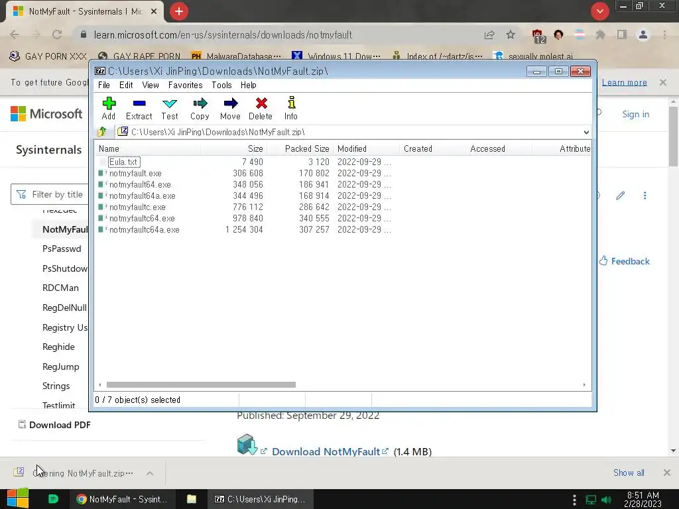Click the 7-Zip path address field
This screenshot has width=679, height=509.
(349, 132)
